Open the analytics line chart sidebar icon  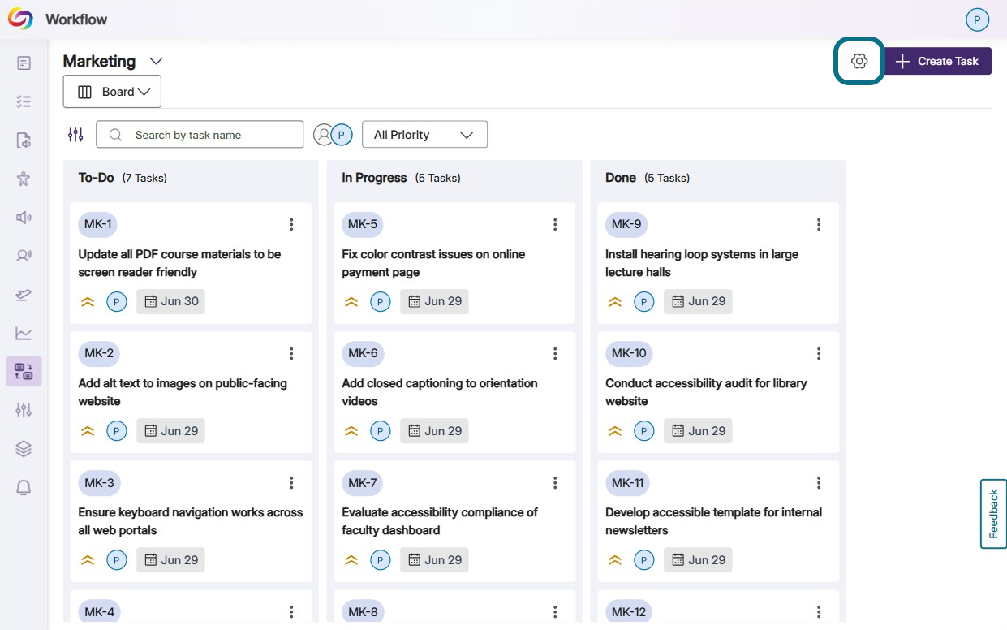pyautogui.click(x=24, y=333)
